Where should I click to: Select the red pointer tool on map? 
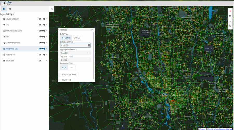(230, 11)
